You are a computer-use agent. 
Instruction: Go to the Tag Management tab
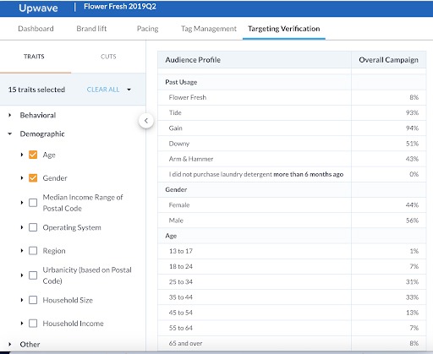point(209,29)
